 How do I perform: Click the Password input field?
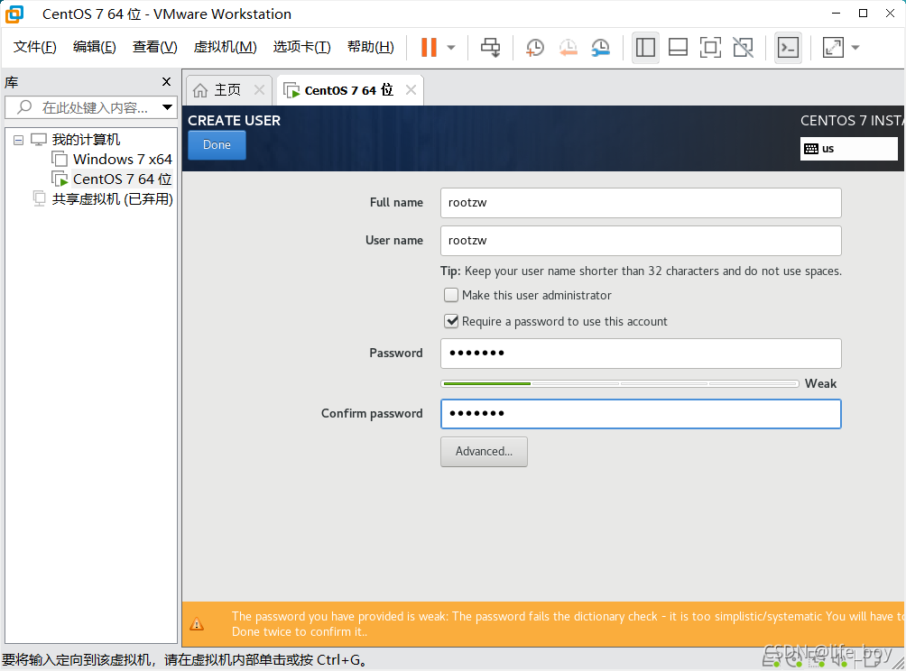(x=640, y=354)
